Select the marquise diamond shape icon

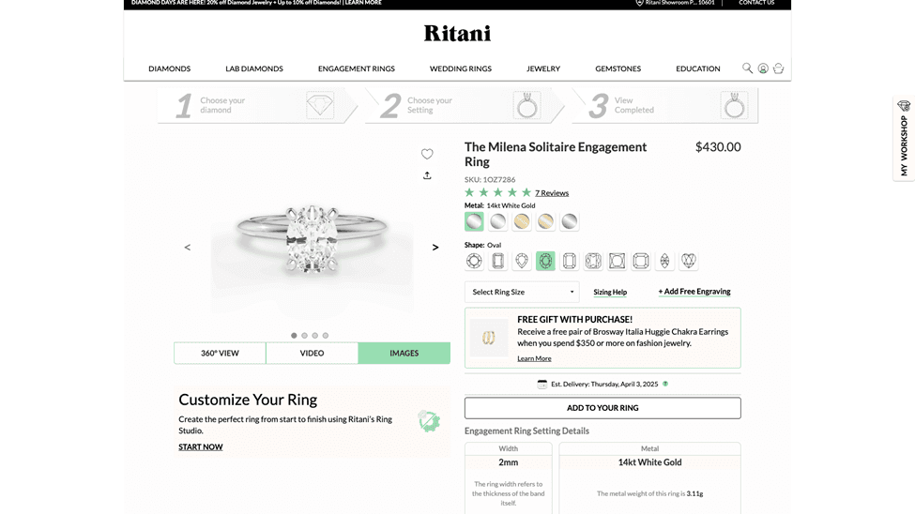pyautogui.click(x=664, y=261)
